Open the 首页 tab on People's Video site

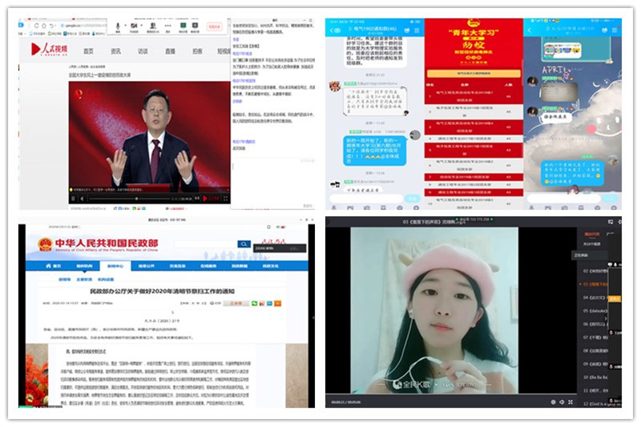pyautogui.click(x=88, y=50)
